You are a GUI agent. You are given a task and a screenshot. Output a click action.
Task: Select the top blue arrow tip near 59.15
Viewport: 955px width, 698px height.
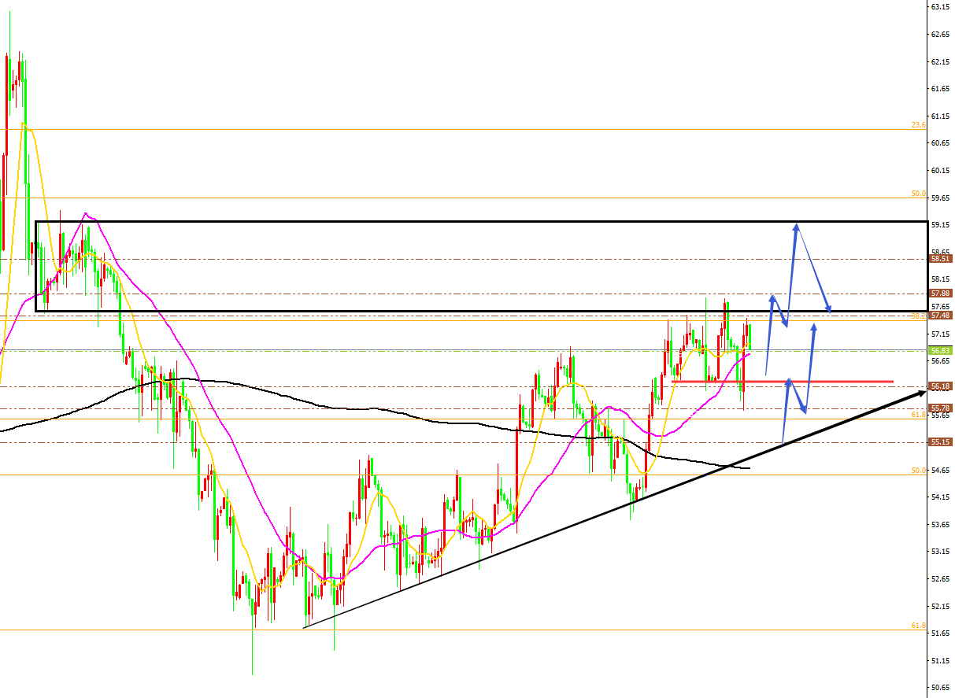coord(796,227)
